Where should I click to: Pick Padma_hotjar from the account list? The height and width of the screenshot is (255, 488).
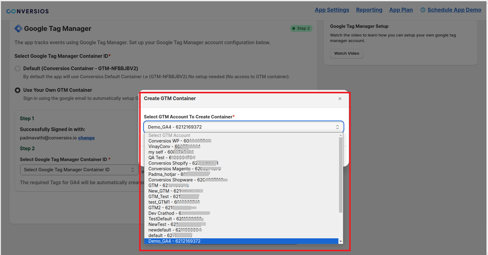(242, 174)
